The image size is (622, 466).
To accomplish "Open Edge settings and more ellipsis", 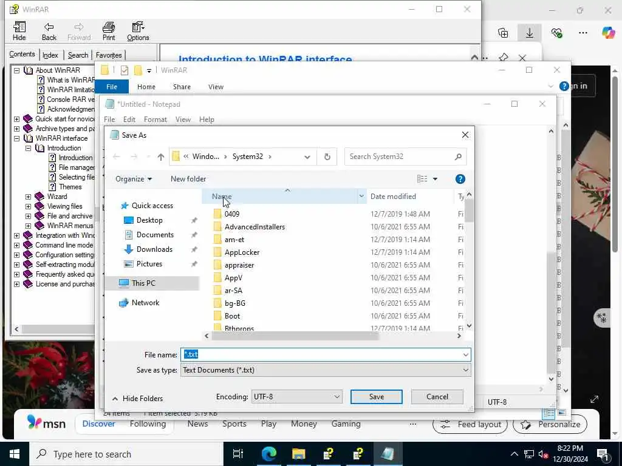I will [x=583, y=33].
